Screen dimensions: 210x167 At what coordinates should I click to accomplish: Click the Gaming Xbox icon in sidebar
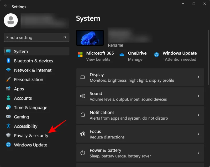(8, 117)
